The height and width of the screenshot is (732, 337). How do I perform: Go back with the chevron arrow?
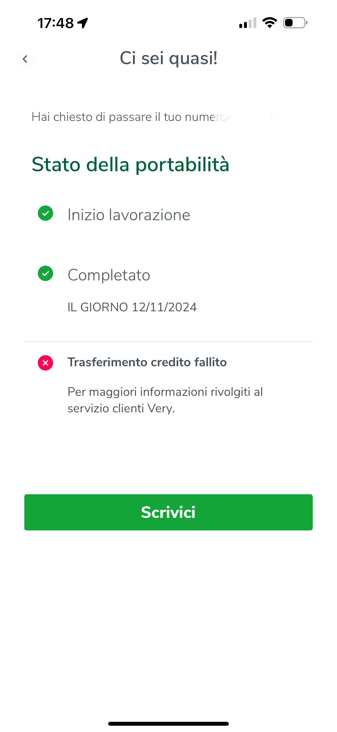point(25,59)
